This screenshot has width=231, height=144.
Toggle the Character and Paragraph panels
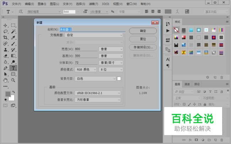pyautogui.click(x=187, y=11)
